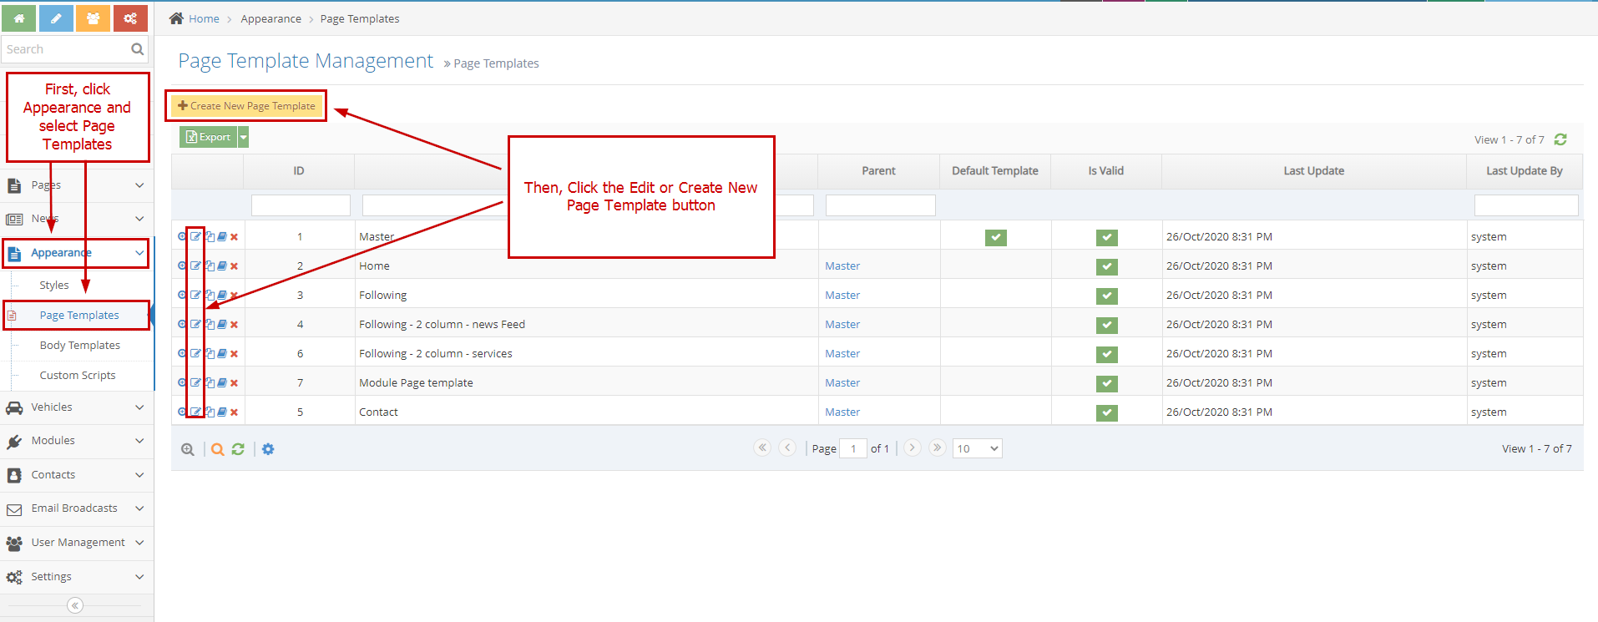Click the blue gear icon in grid footer

point(268,449)
